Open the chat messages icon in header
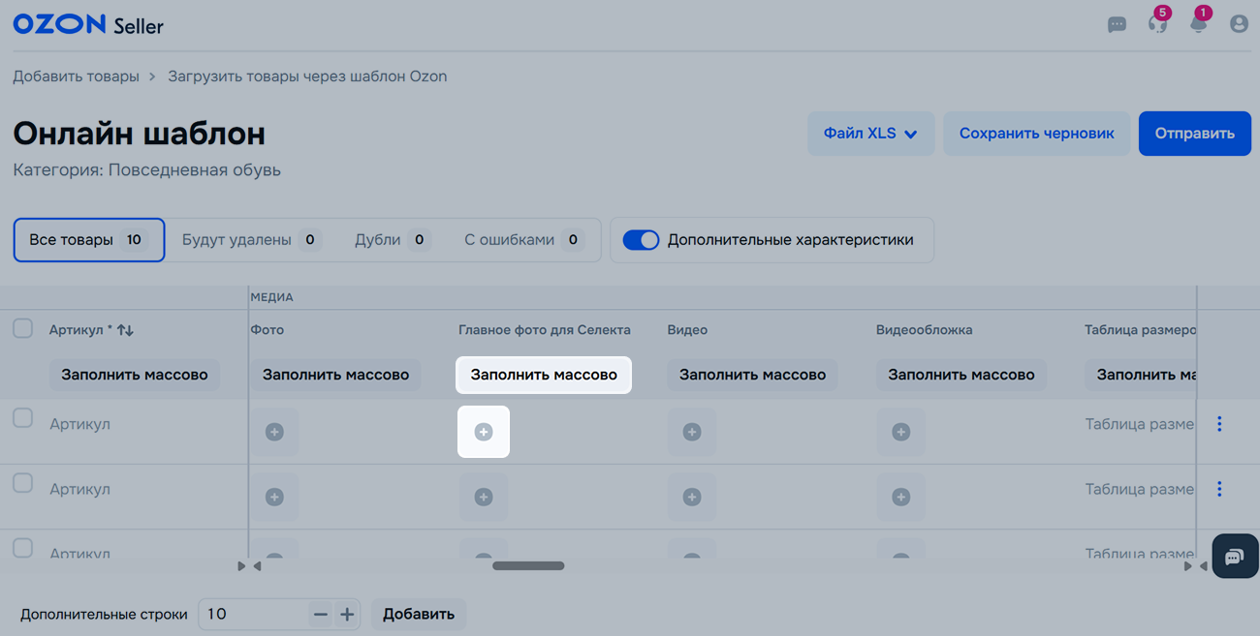Image resolution: width=1260 pixels, height=636 pixels. click(1117, 24)
